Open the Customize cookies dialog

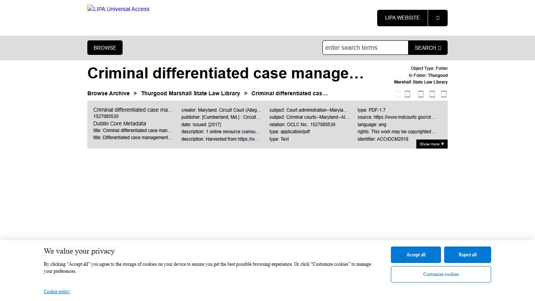coord(441,274)
